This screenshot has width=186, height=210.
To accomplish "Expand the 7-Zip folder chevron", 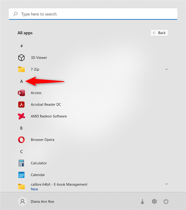I will click(x=166, y=69).
